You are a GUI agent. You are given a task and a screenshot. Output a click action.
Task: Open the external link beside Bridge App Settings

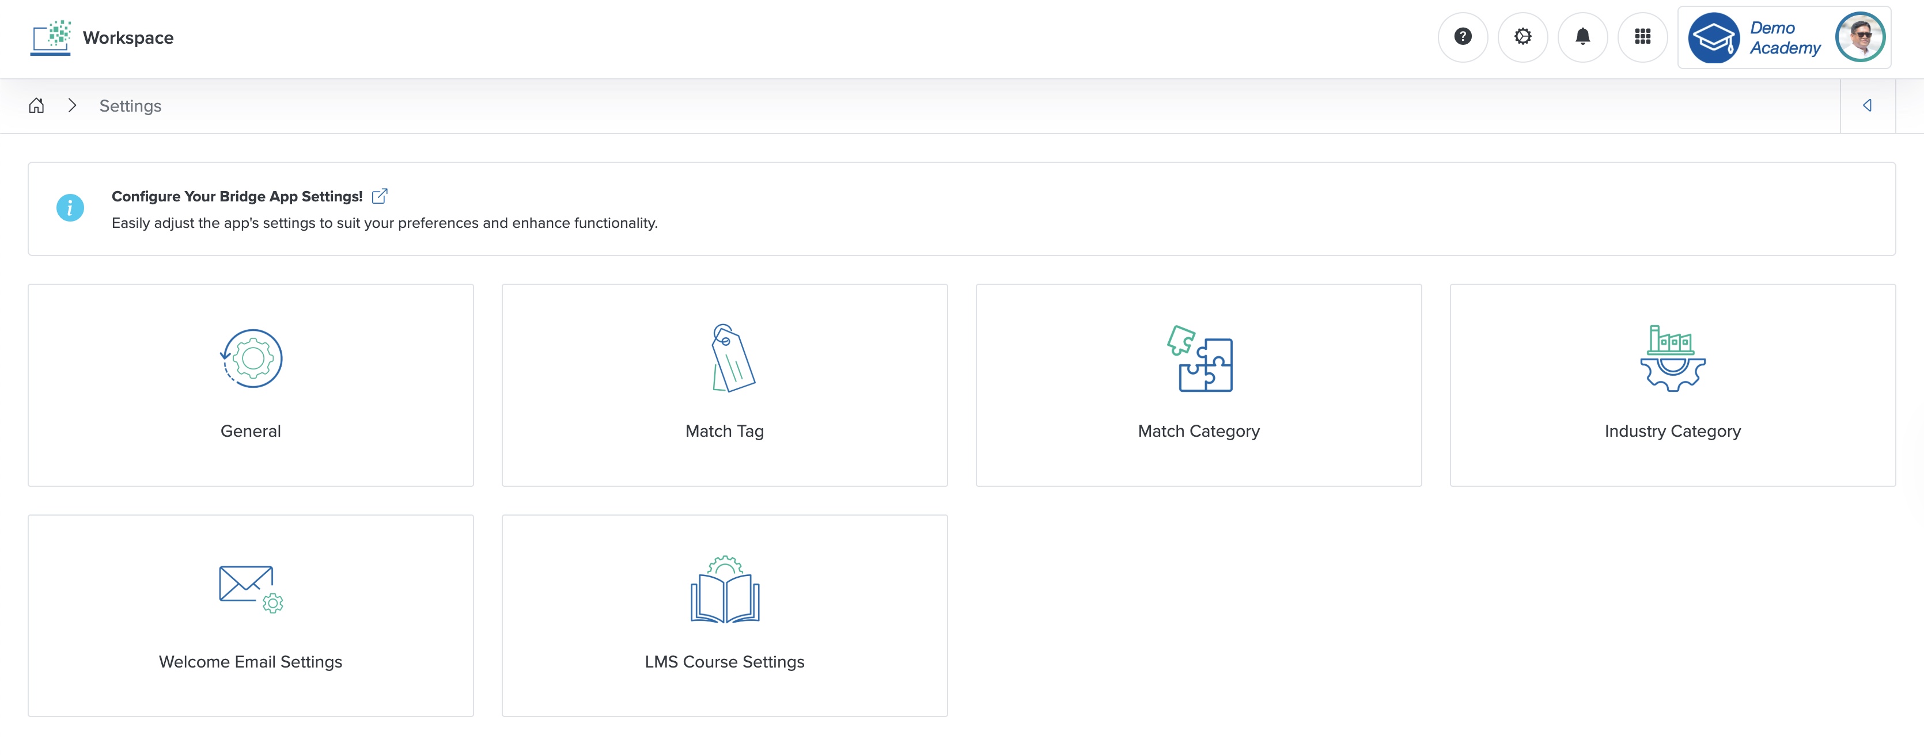[x=380, y=196]
